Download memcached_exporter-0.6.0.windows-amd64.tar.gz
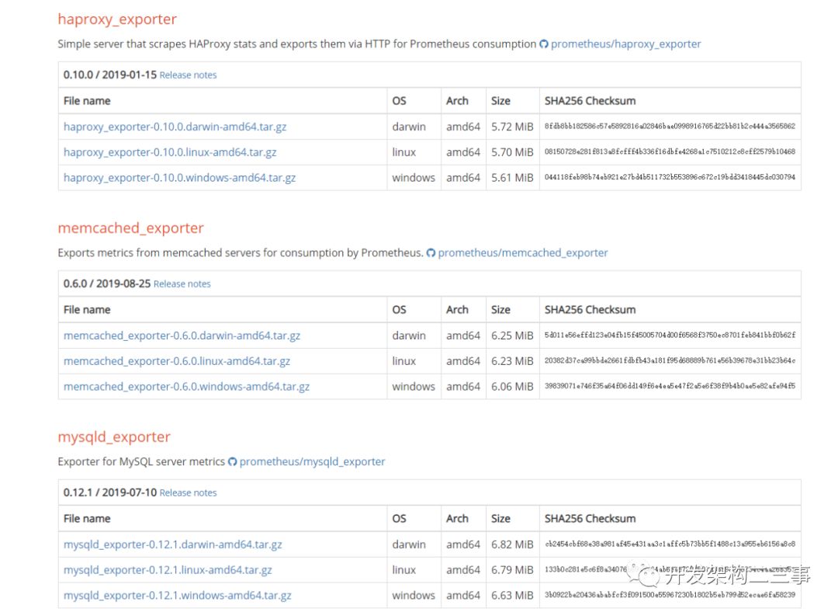The image size is (838, 612). click(186, 387)
